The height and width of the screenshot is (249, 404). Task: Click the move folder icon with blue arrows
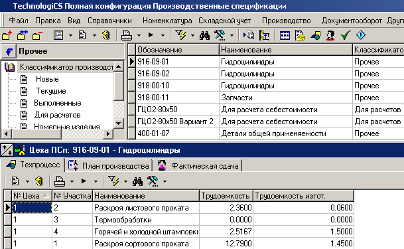[23, 35]
